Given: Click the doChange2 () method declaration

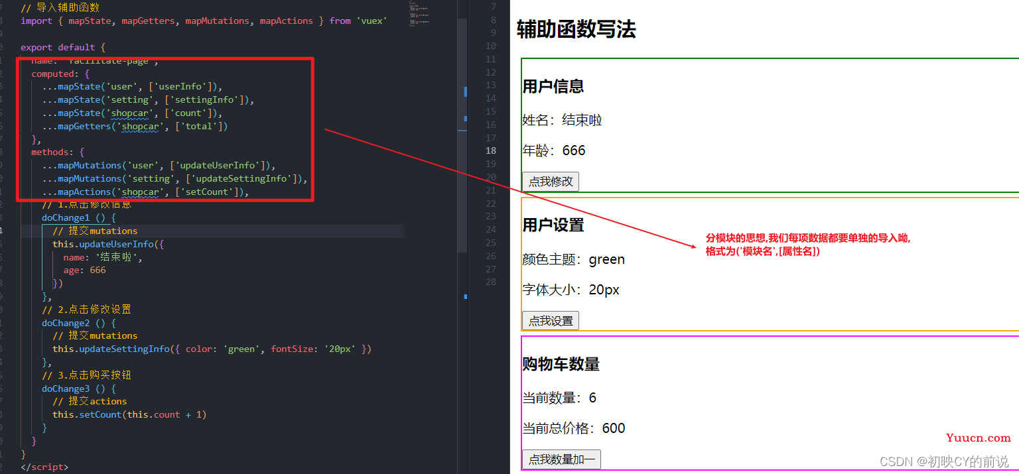Looking at the screenshot, I should (x=79, y=324).
